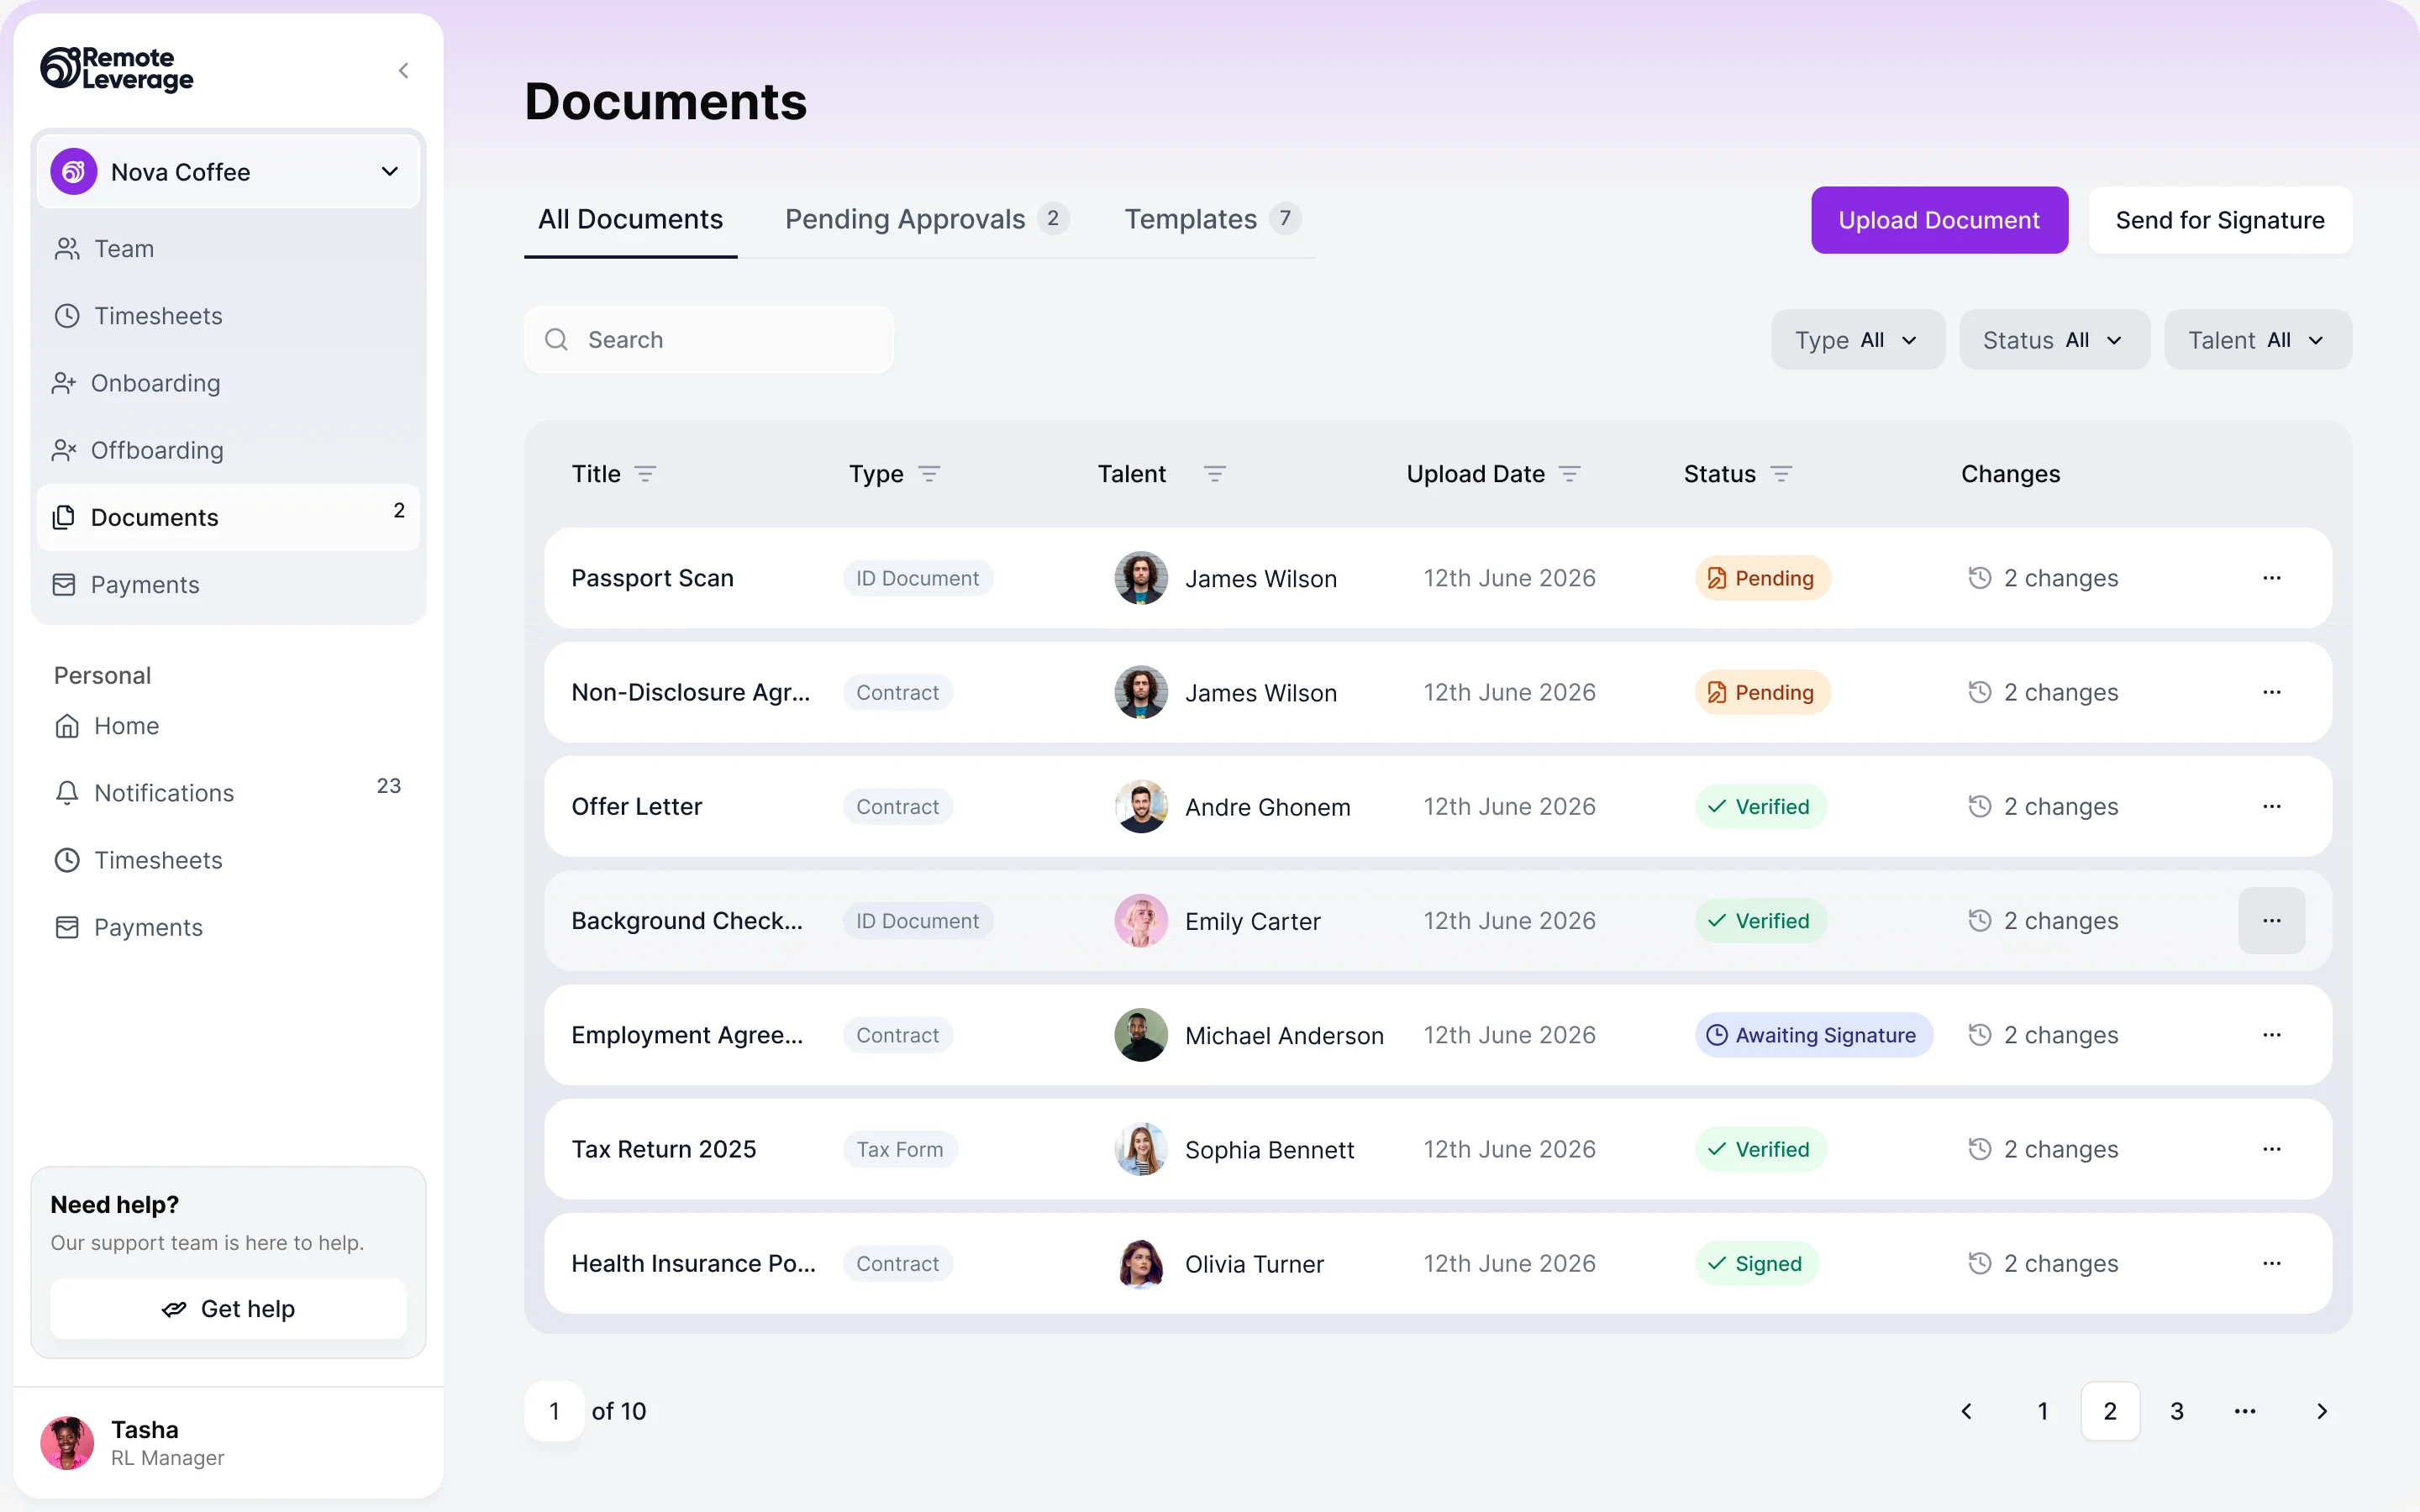Open Onboarding in the sidebar

point(228,383)
